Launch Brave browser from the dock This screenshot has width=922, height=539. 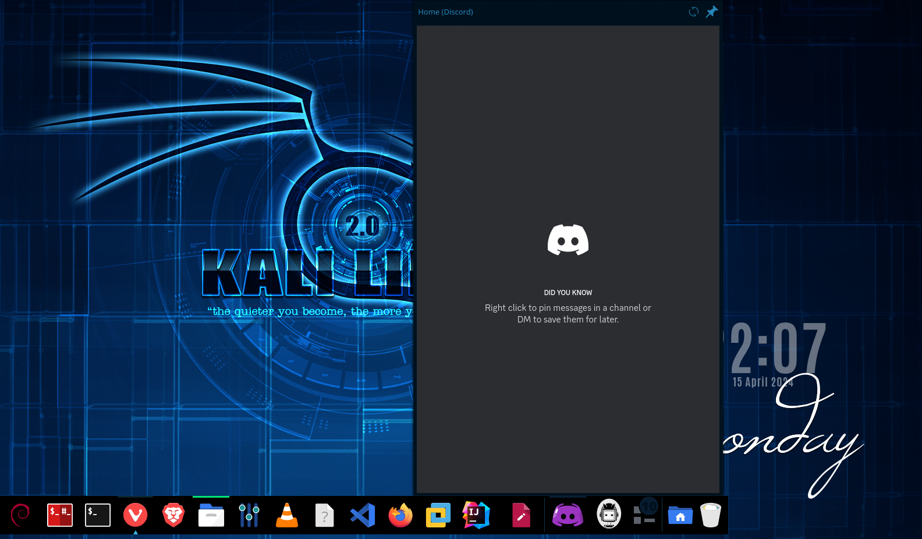[x=173, y=515]
